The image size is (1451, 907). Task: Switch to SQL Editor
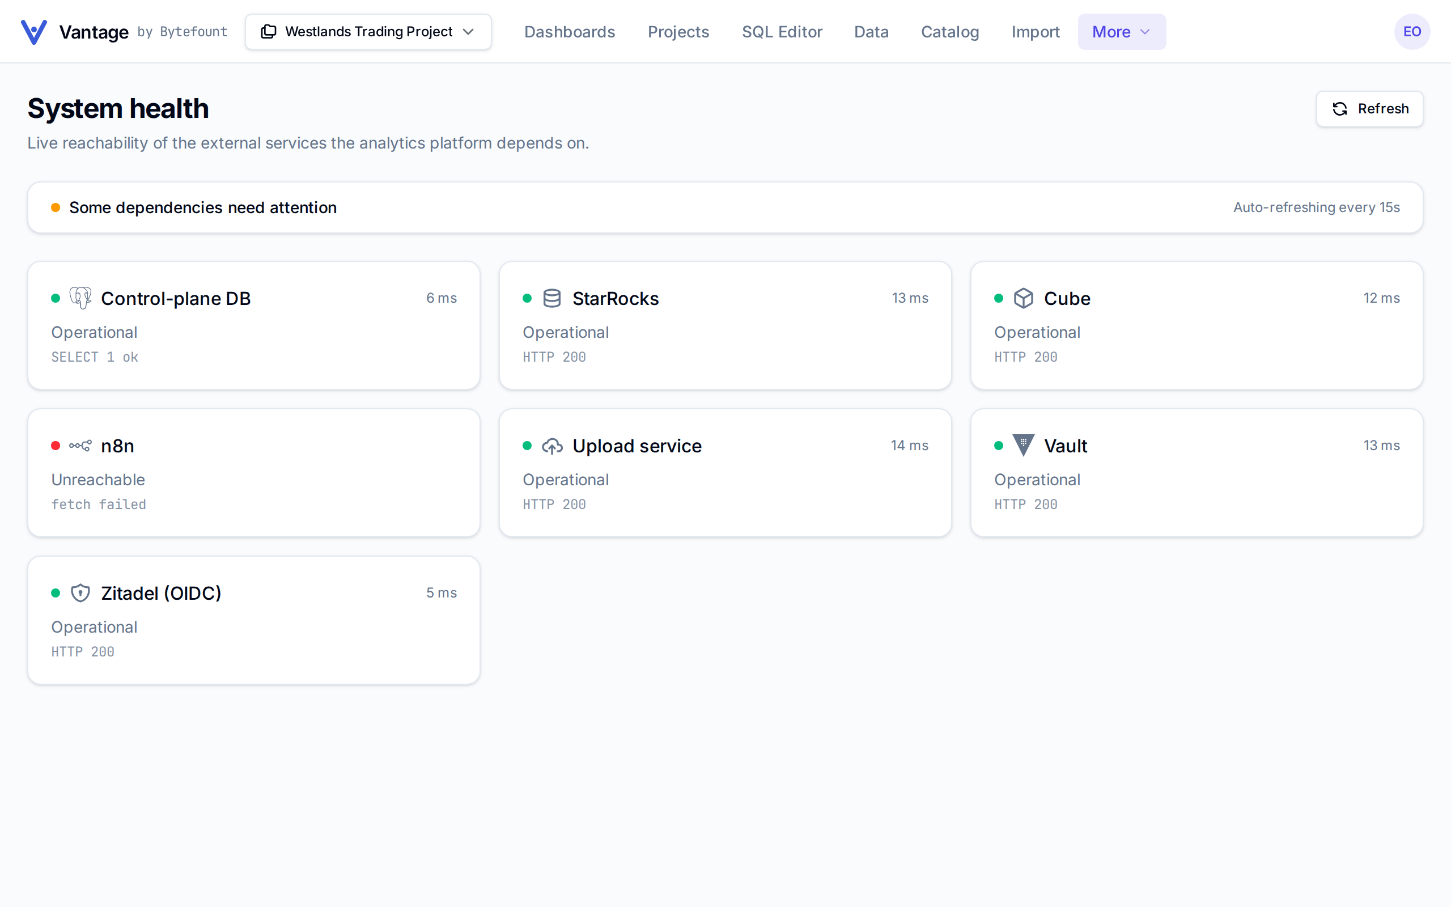pos(782,32)
